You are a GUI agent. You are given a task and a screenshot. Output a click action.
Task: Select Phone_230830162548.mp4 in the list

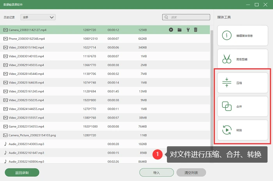pyautogui.click(x=105, y=39)
